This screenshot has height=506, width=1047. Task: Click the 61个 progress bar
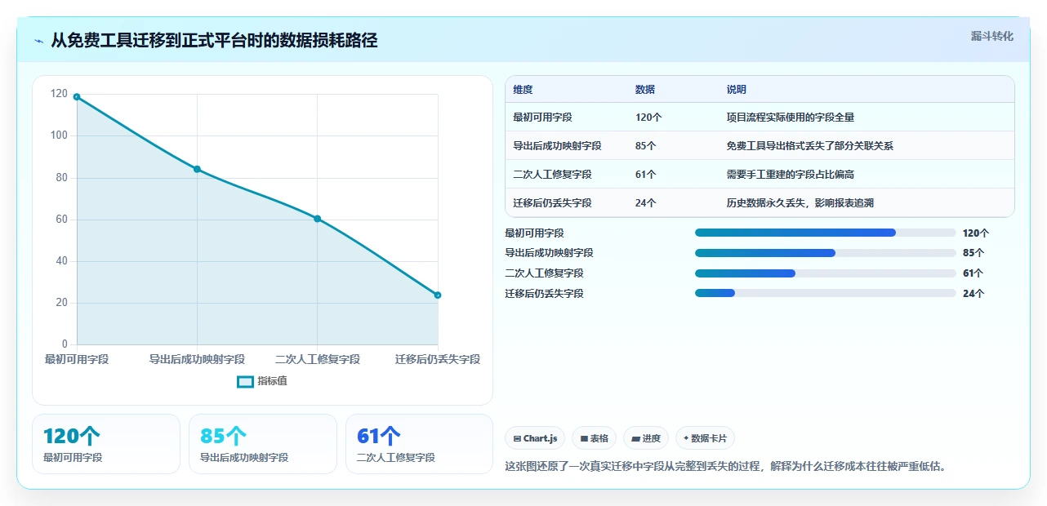pyautogui.click(x=825, y=273)
